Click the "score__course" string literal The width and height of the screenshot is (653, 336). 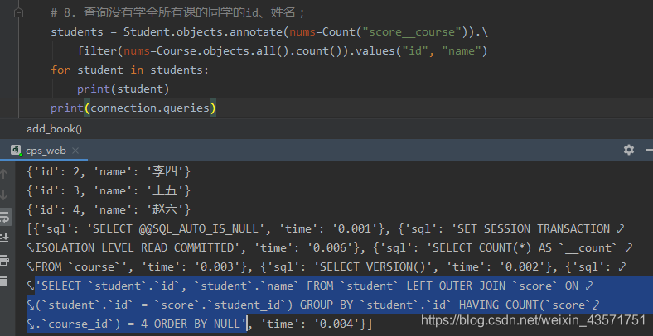(412, 32)
